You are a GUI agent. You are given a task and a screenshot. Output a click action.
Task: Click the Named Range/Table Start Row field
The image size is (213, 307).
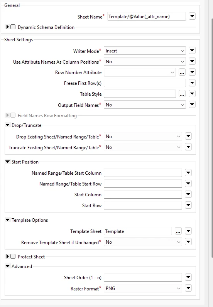(143, 184)
